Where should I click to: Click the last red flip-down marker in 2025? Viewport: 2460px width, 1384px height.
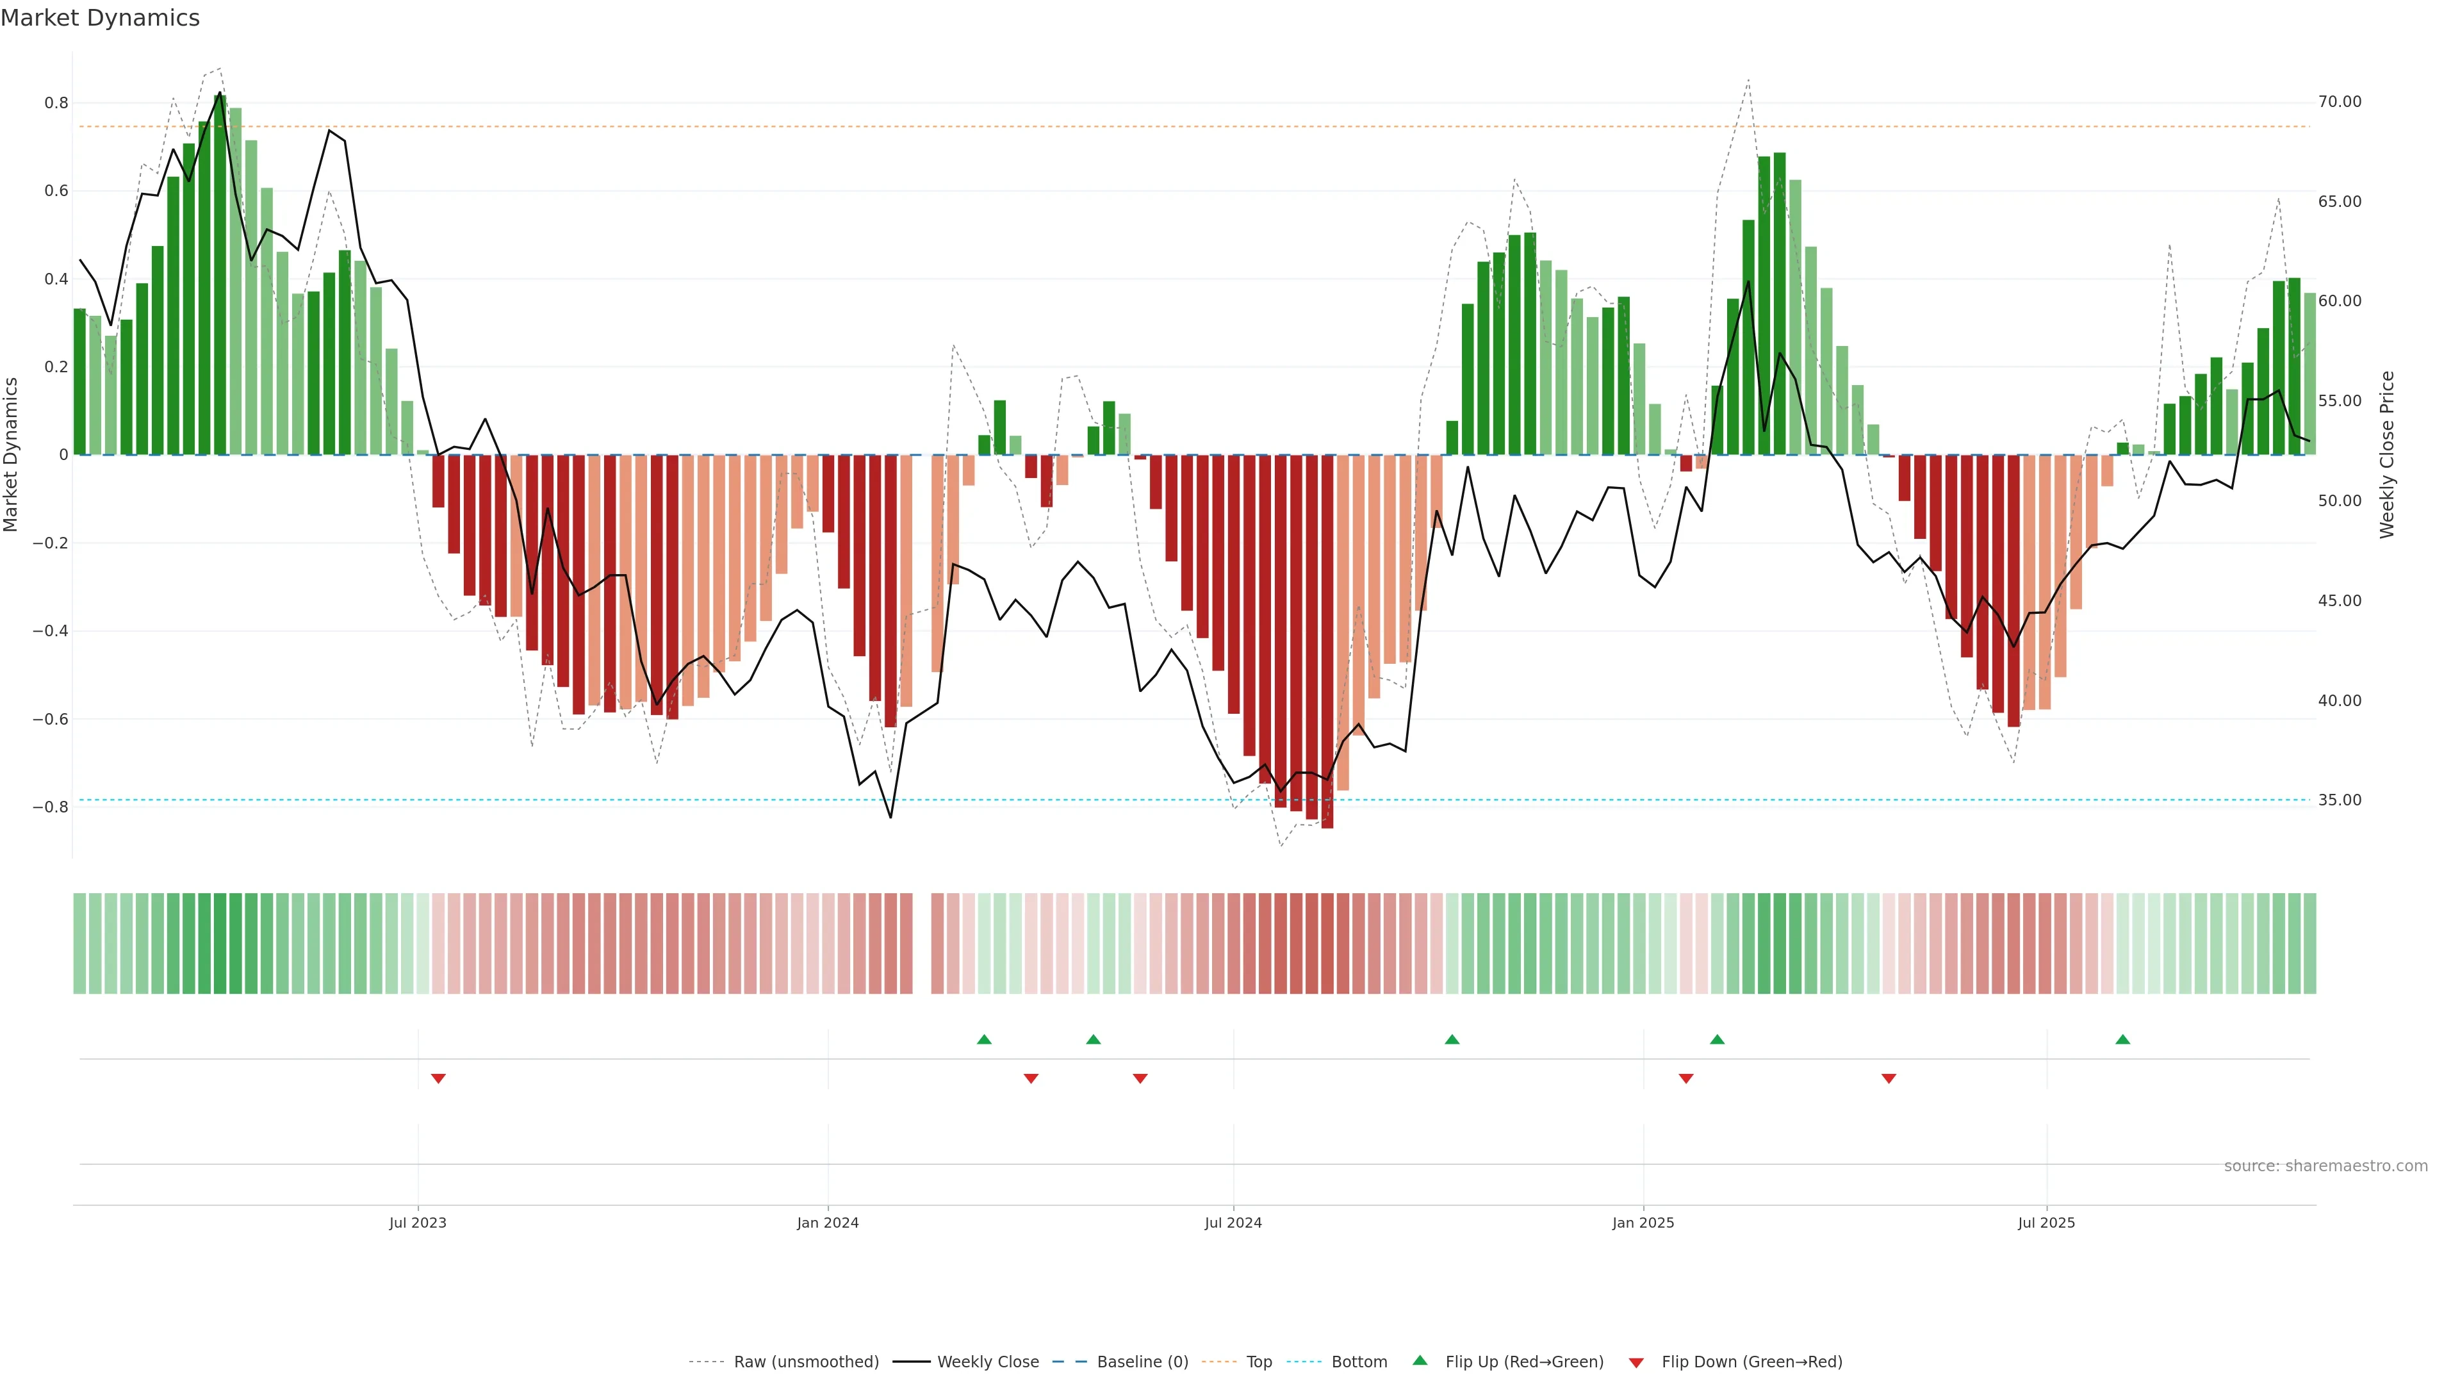[1889, 1078]
